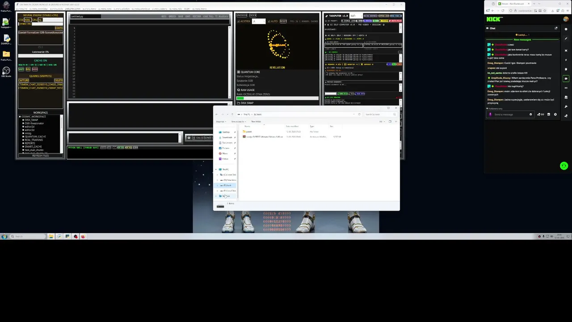The width and height of the screenshot is (572, 322).
Task: Toggle the ACXTRIX checkbox
Action: click(x=238, y=21)
